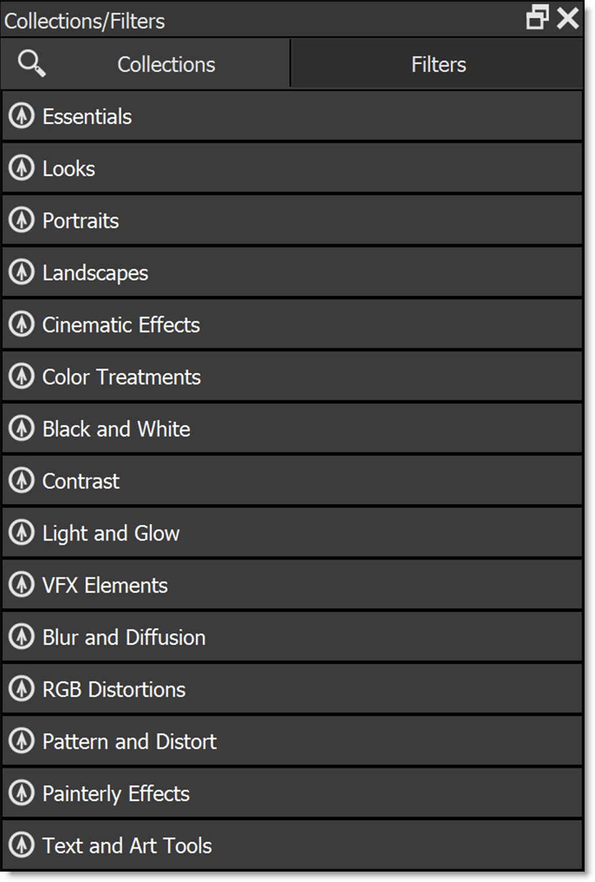This screenshot has height=882, width=595.
Task: Click the icon beside Portraits
Action: tap(22, 220)
